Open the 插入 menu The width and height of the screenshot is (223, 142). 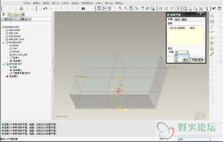click(x=55, y=3)
